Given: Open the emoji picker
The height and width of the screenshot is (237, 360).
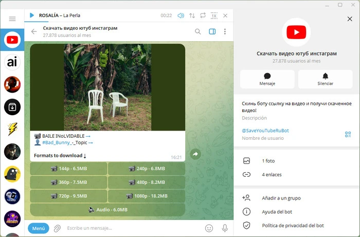Looking at the screenshot, I should (x=209, y=228).
